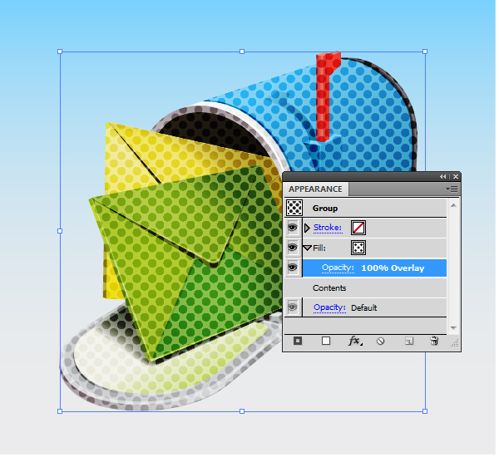Click Add New Stroke icon in panel footer

tap(299, 341)
